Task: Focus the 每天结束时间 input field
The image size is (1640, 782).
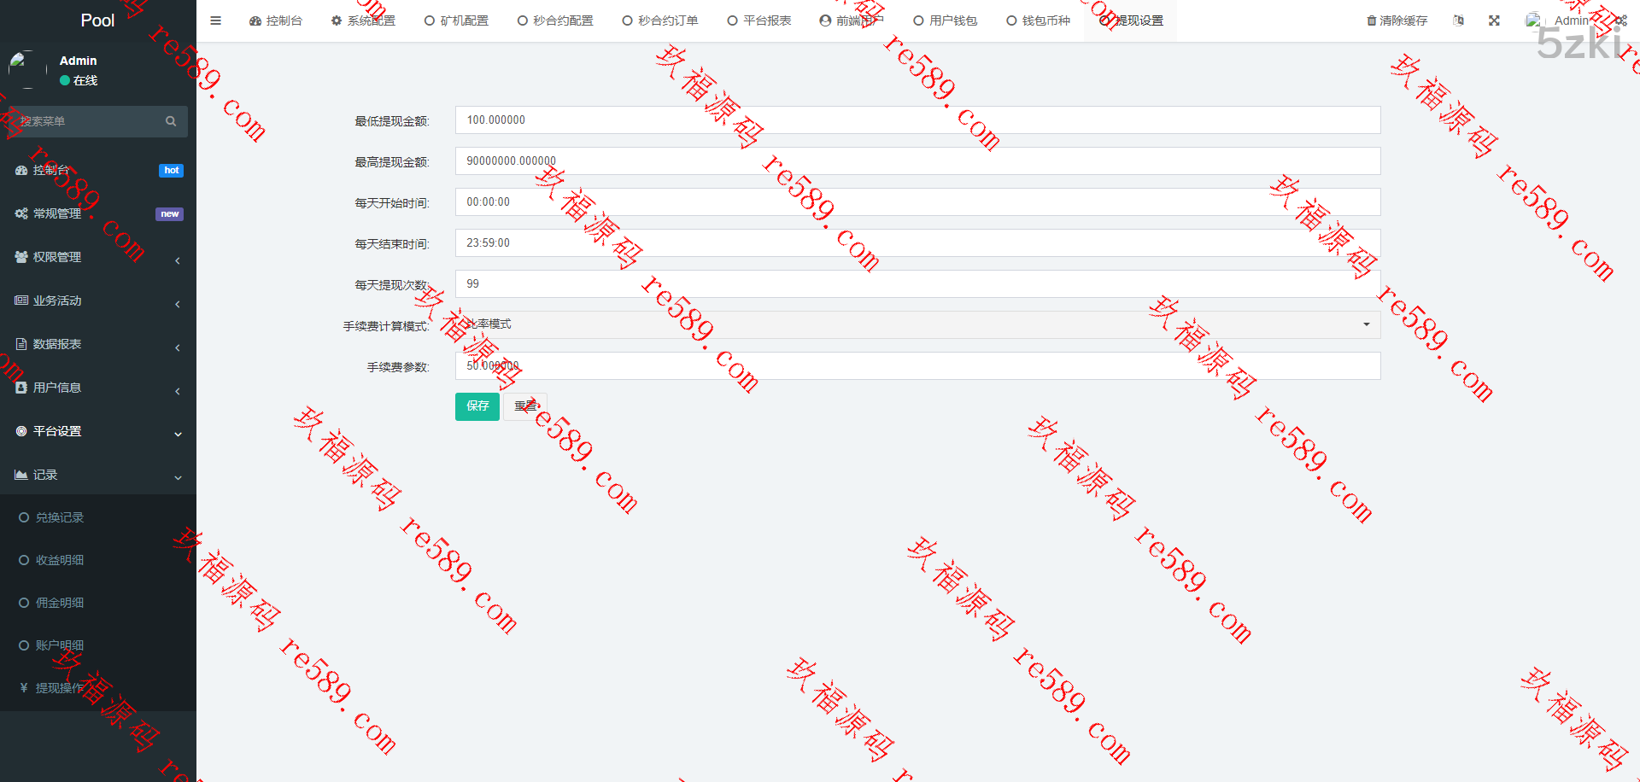Action: click(917, 243)
